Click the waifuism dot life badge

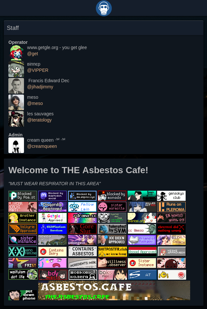[23, 275]
